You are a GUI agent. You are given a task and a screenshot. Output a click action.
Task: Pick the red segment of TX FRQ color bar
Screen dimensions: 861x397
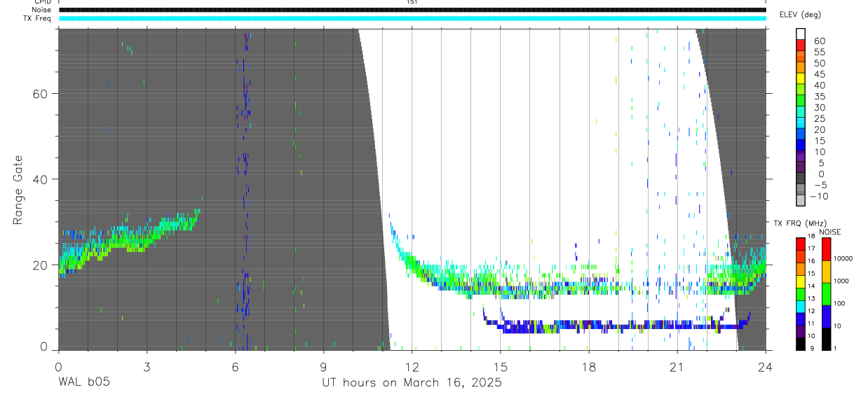tap(800, 244)
